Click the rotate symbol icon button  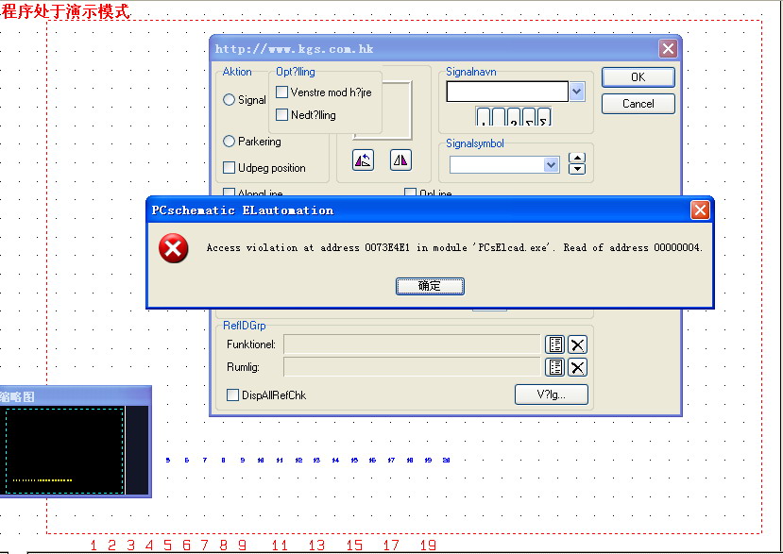363,160
